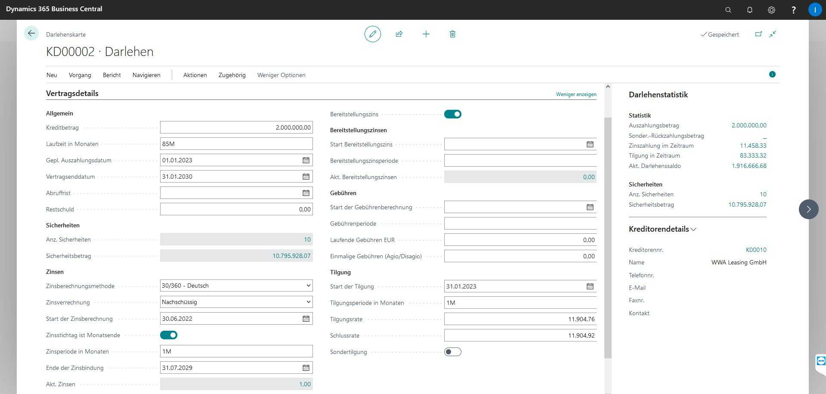
Task: Click the plus icon to create new
Action: tap(426, 34)
